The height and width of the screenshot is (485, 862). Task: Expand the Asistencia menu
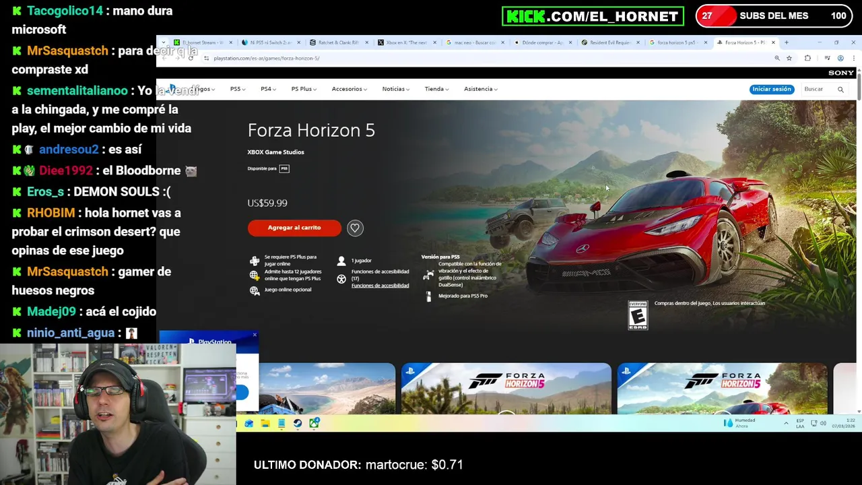pyautogui.click(x=480, y=89)
